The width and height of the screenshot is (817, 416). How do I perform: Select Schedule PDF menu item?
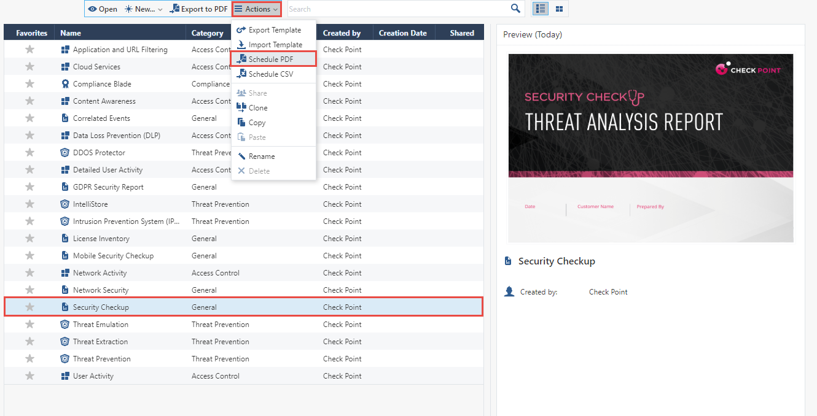[x=274, y=59]
